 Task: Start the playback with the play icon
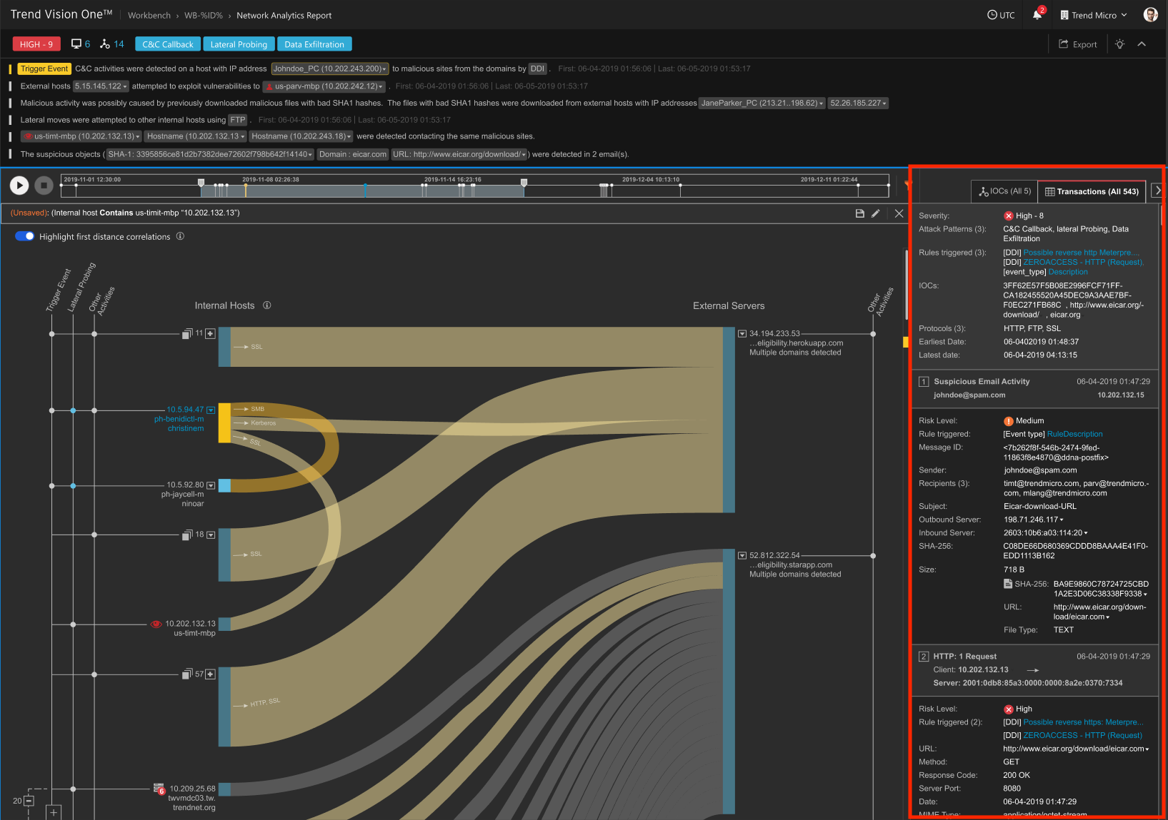pyautogui.click(x=19, y=185)
